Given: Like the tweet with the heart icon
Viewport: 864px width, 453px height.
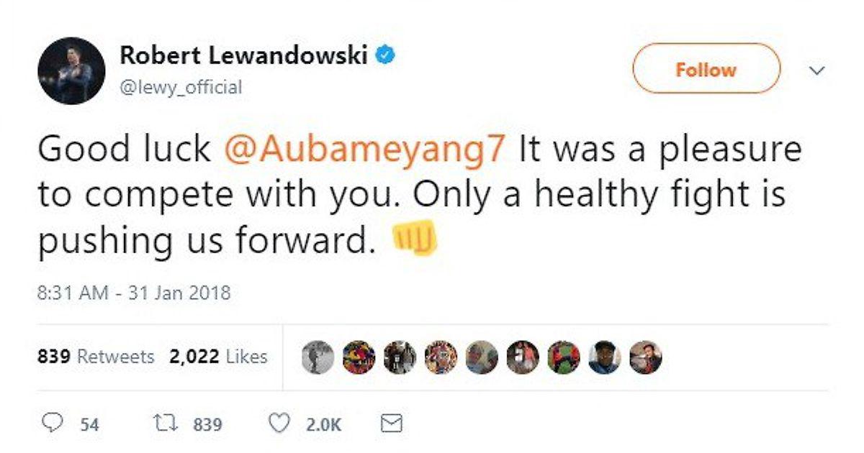Looking at the screenshot, I should 279,424.
